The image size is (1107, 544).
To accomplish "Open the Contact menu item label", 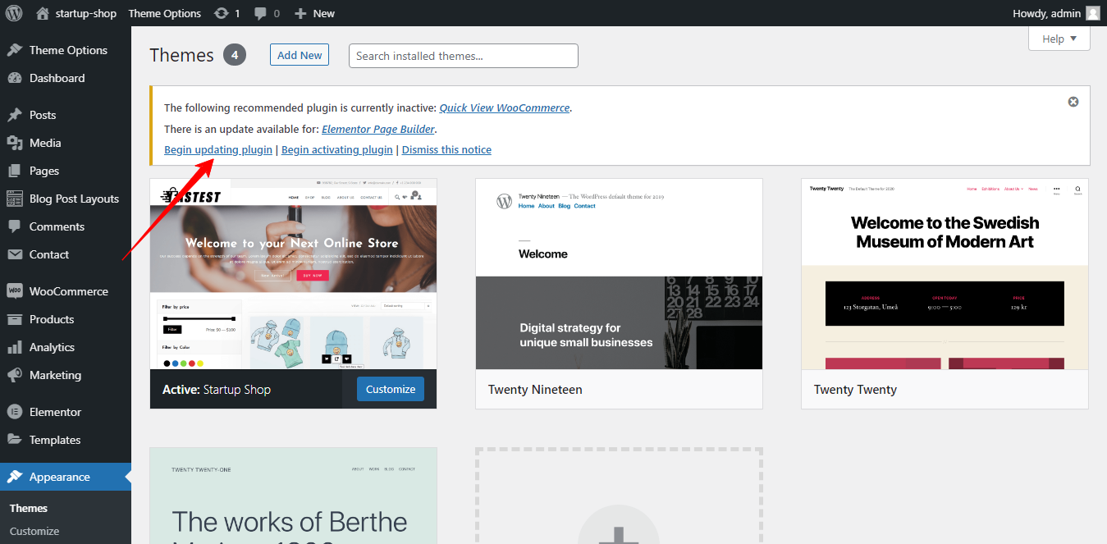I will click(49, 254).
